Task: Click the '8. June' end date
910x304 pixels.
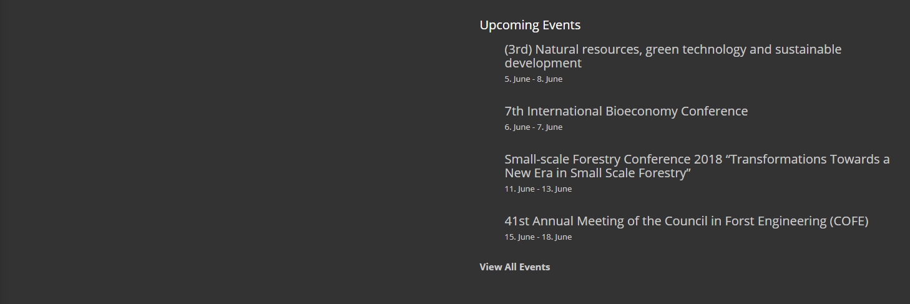Action: (x=550, y=79)
